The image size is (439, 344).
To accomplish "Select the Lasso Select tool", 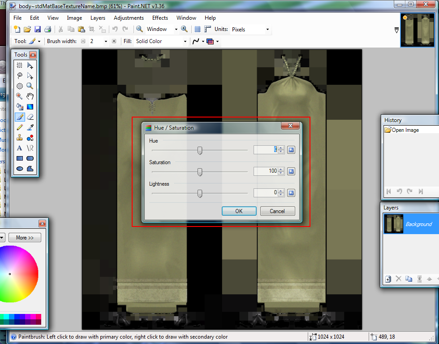I will pos(20,76).
